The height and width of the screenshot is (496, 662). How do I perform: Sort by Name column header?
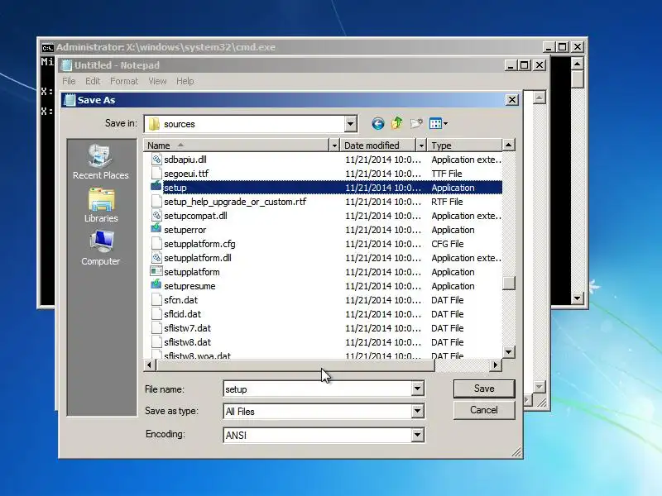click(236, 145)
